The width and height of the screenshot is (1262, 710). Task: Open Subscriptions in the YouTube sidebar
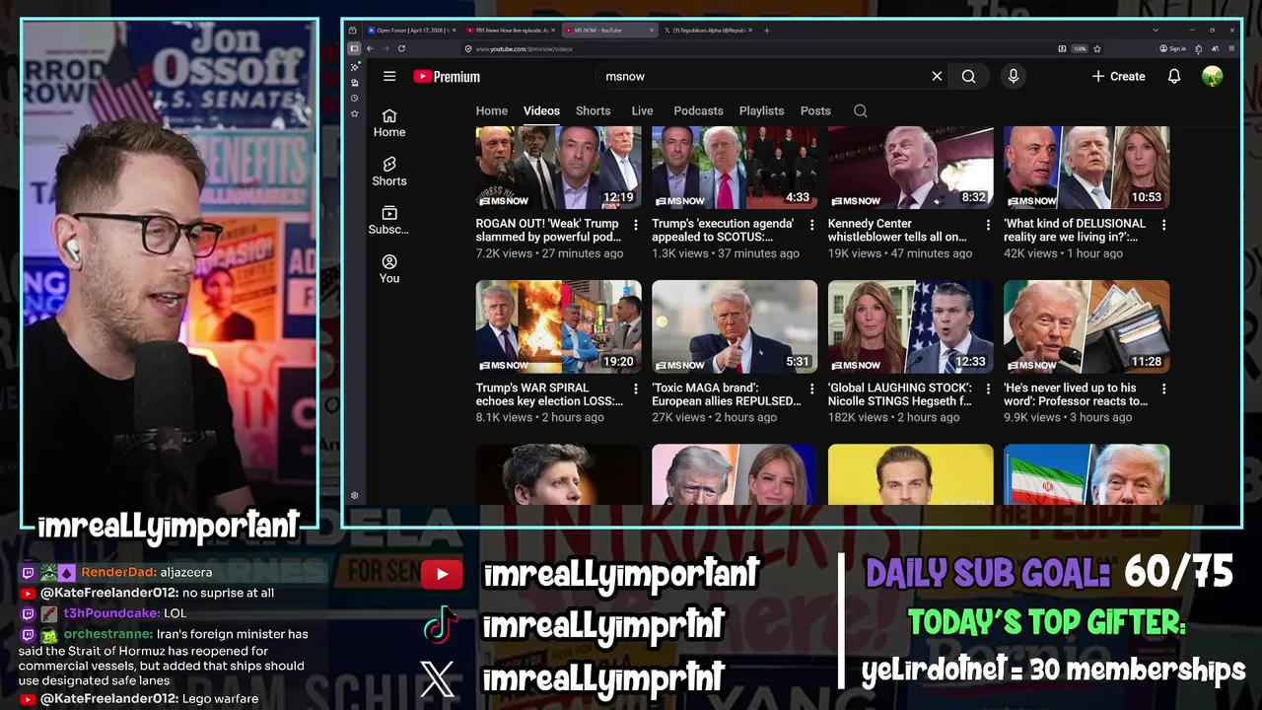tap(389, 220)
